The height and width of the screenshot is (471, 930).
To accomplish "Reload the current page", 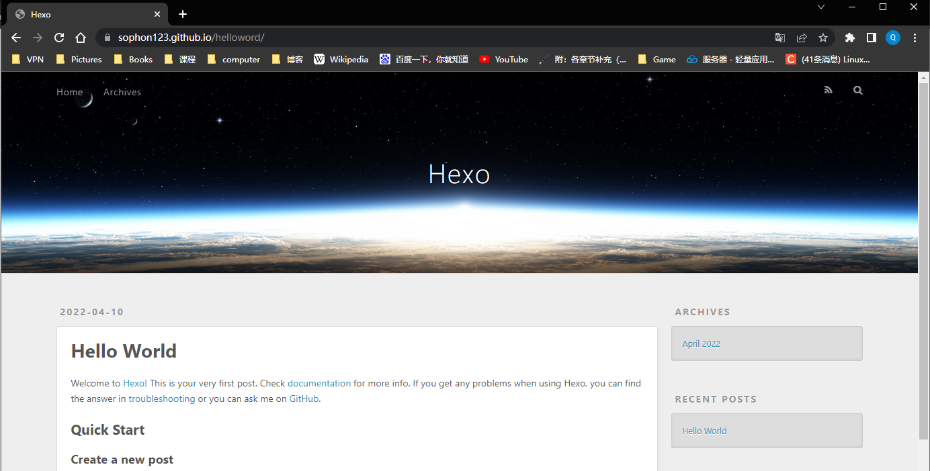I will [x=59, y=38].
